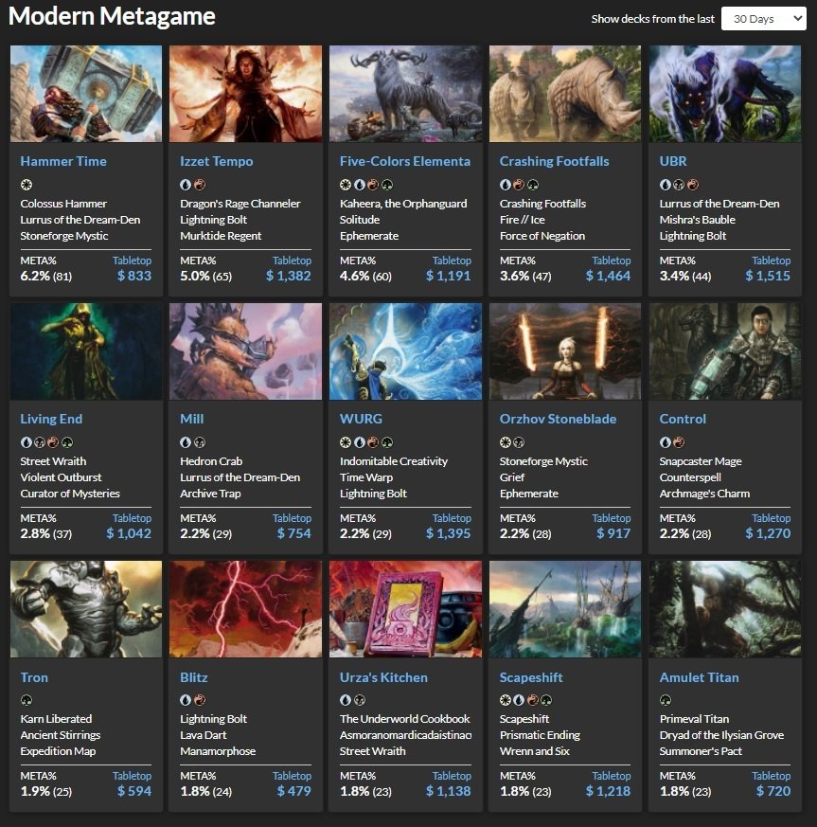
Task: Click the red mana symbol under Izzet Tempo
Action: coord(200,185)
